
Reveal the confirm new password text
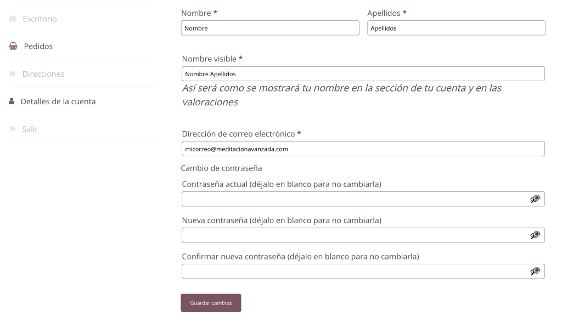click(535, 271)
